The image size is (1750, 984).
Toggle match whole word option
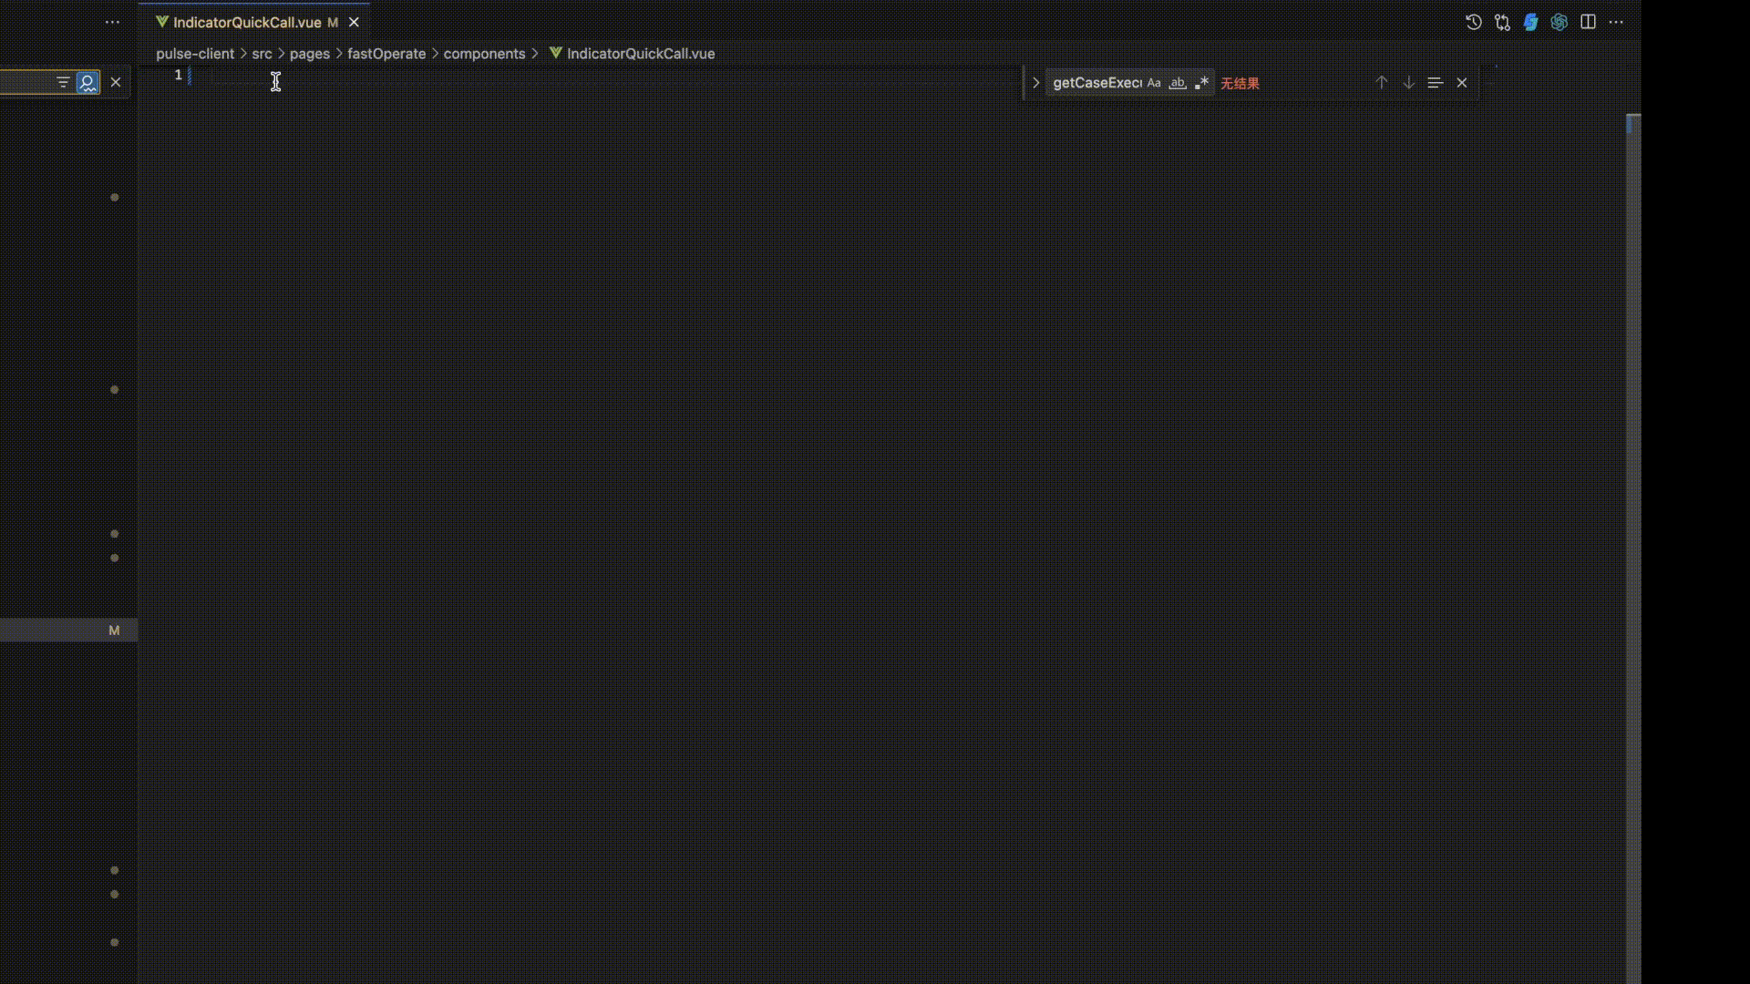click(x=1178, y=83)
